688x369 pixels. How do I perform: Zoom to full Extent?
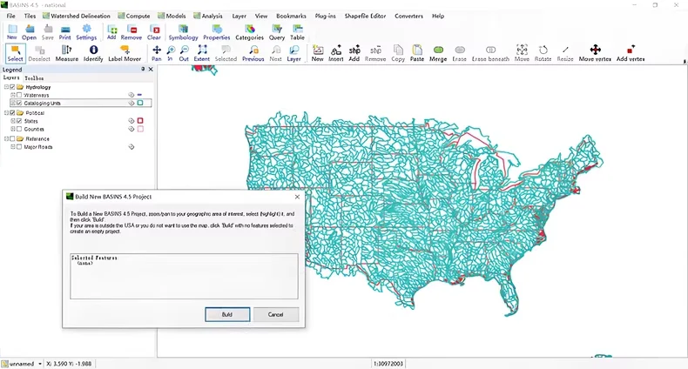(202, 53)
